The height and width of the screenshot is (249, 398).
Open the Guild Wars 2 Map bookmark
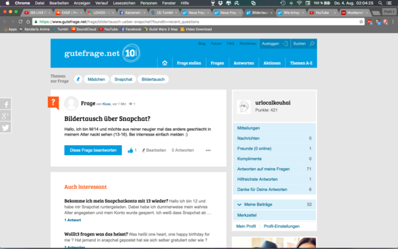click(x=161, y=29)
